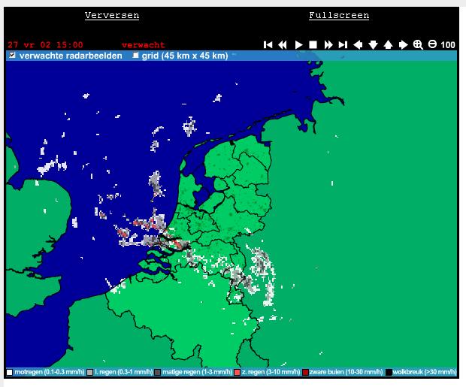Jump to first radar frame

tap(268, 45)
